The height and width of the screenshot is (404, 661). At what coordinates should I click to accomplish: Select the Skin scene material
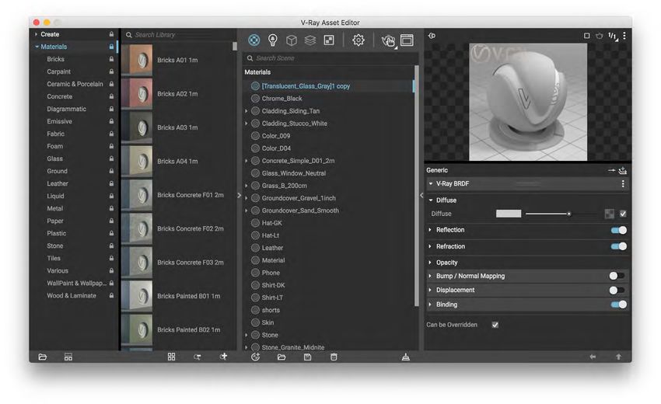pos(268,322)
